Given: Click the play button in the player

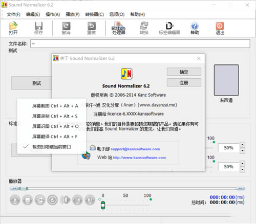Looking at the screenshot, I should point(15,200).
